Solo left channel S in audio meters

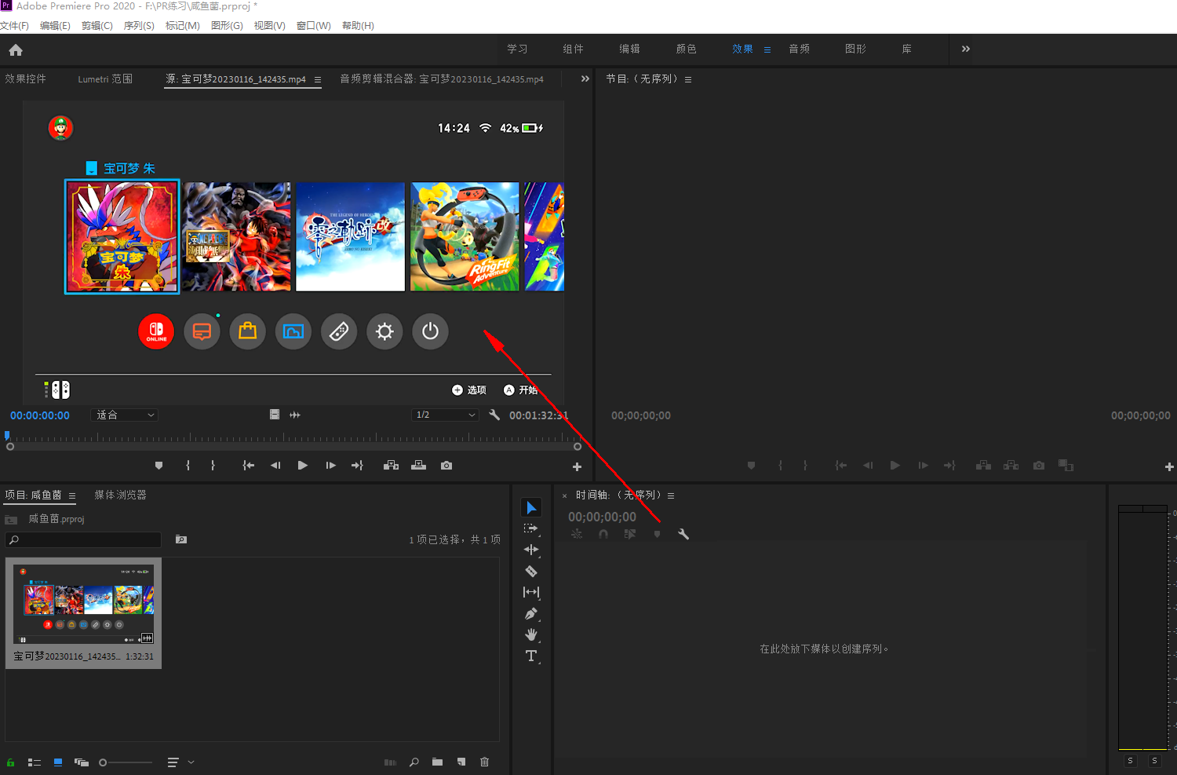click(x=1130, y=761)
